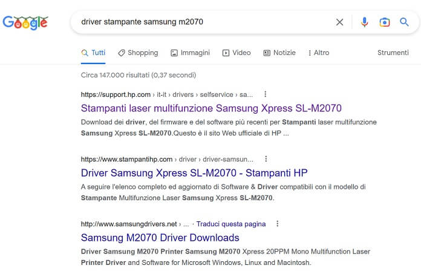Open options menu for support.hp.com result
Screen dimensions: 421x277
pyautogui.click(x=266, y=94)
